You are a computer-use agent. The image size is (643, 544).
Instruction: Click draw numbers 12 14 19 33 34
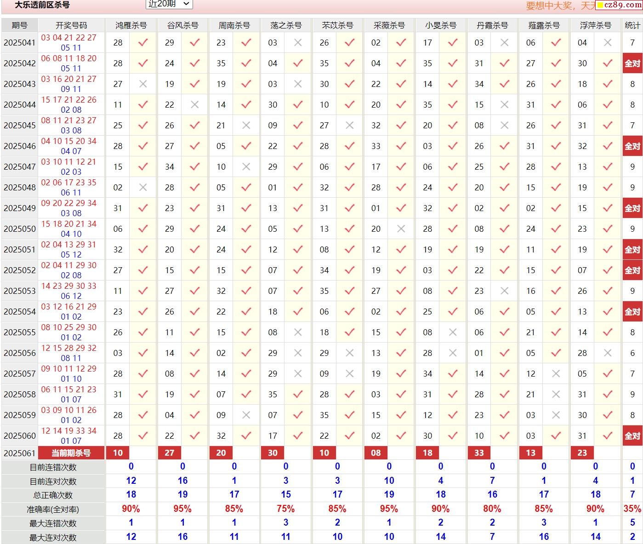(x=69, y=431)
